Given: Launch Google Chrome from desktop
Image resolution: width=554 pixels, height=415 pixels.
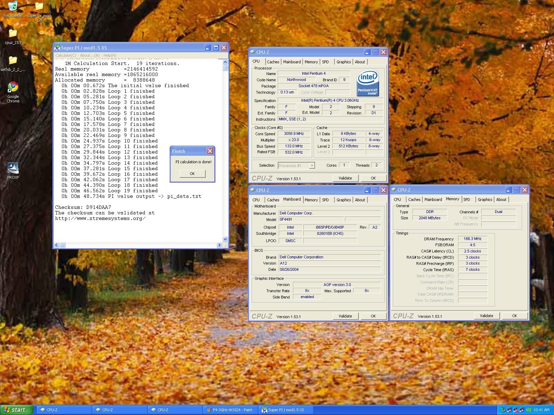Looking at the screenshot, I should 13,92.
